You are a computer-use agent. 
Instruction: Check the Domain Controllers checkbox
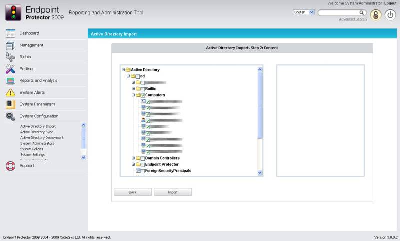pyautogui.click(x=143, y=158)
